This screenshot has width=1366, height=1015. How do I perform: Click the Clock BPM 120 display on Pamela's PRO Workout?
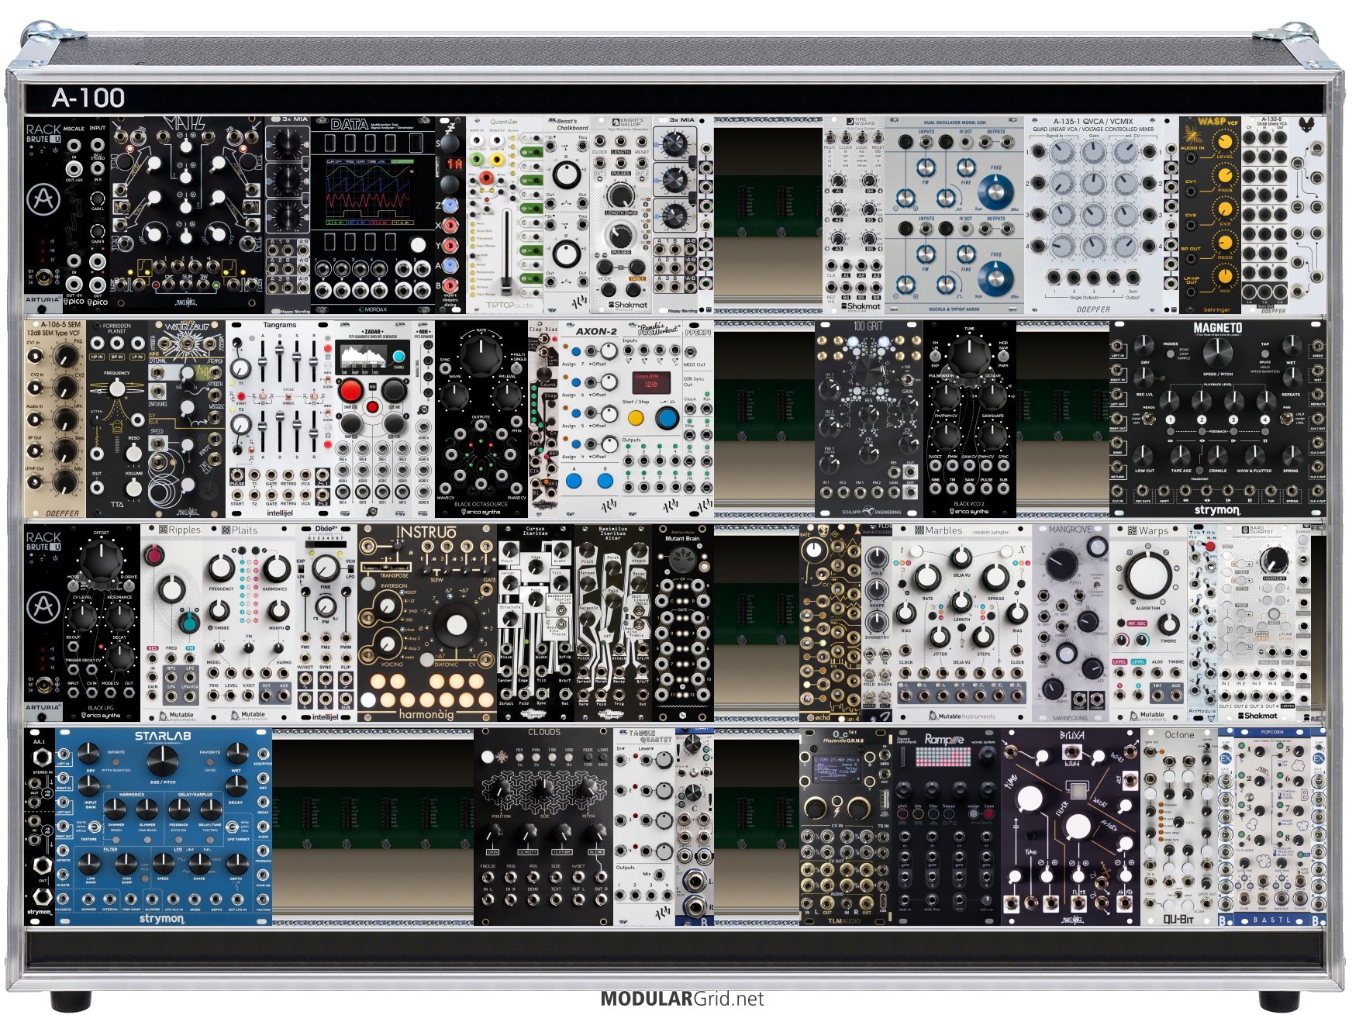coord(650,381)
